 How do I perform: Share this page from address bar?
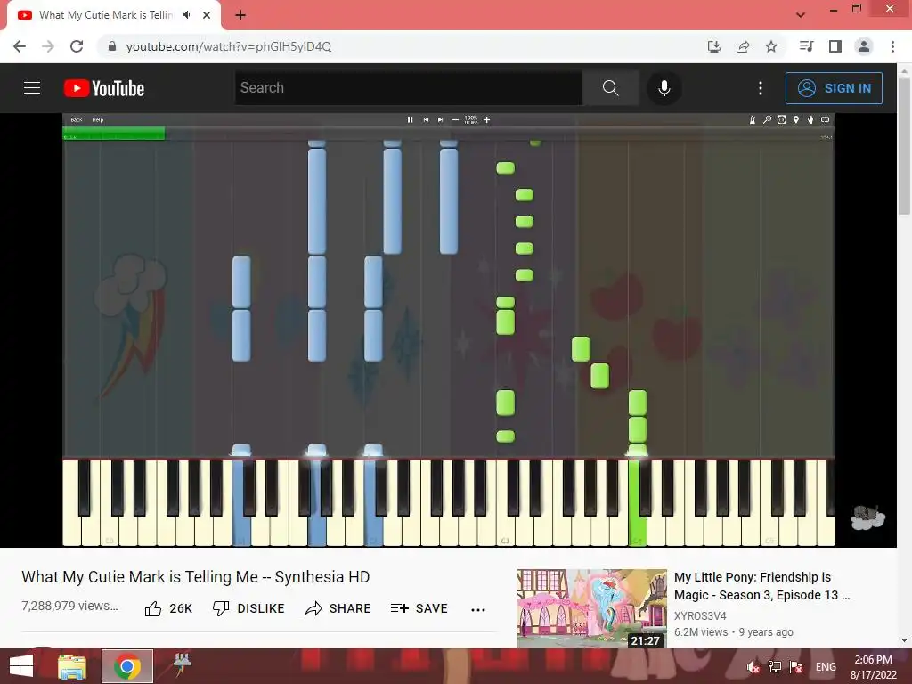[743, 46]
